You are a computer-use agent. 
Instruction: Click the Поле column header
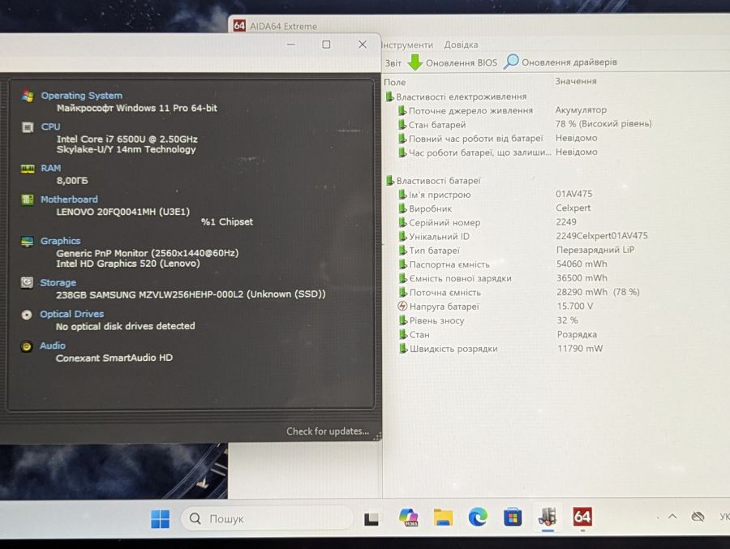click(x=395, y=82)
